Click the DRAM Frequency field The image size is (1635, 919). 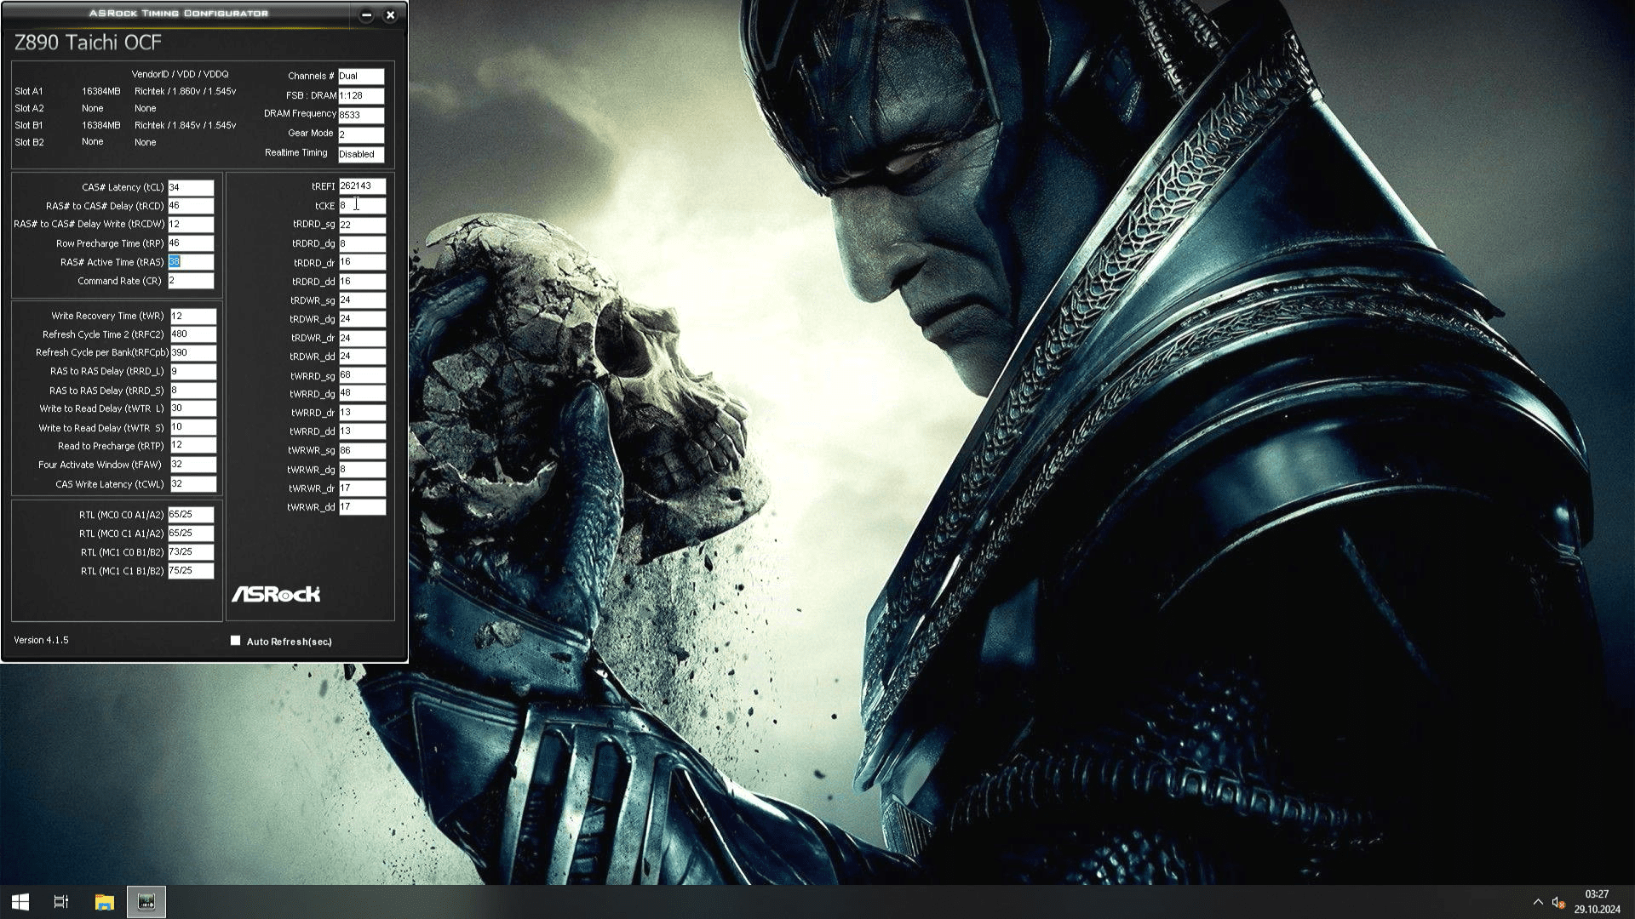[x=361, y=115]
